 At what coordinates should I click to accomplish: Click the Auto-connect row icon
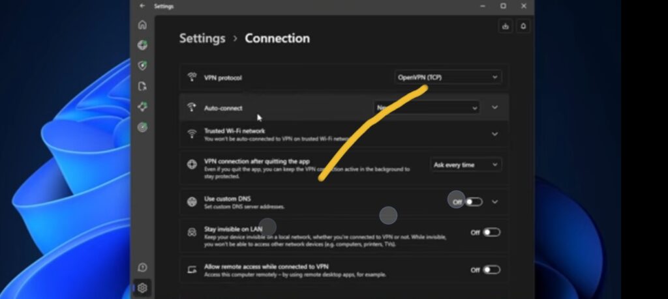tap(192, 107)
